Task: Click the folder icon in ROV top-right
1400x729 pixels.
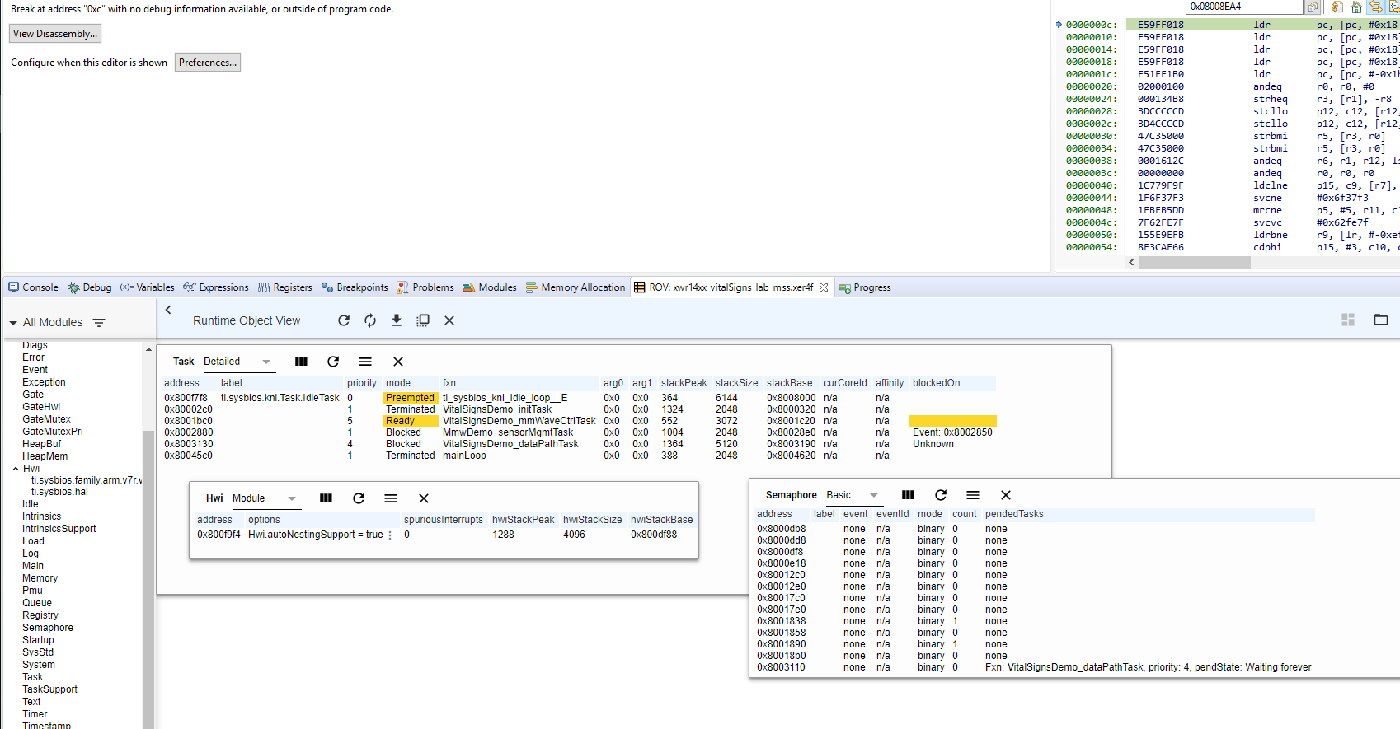Action: tap(1381, 320)
